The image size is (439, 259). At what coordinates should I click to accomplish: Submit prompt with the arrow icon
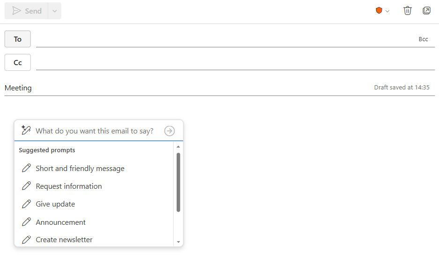(170, 131)
